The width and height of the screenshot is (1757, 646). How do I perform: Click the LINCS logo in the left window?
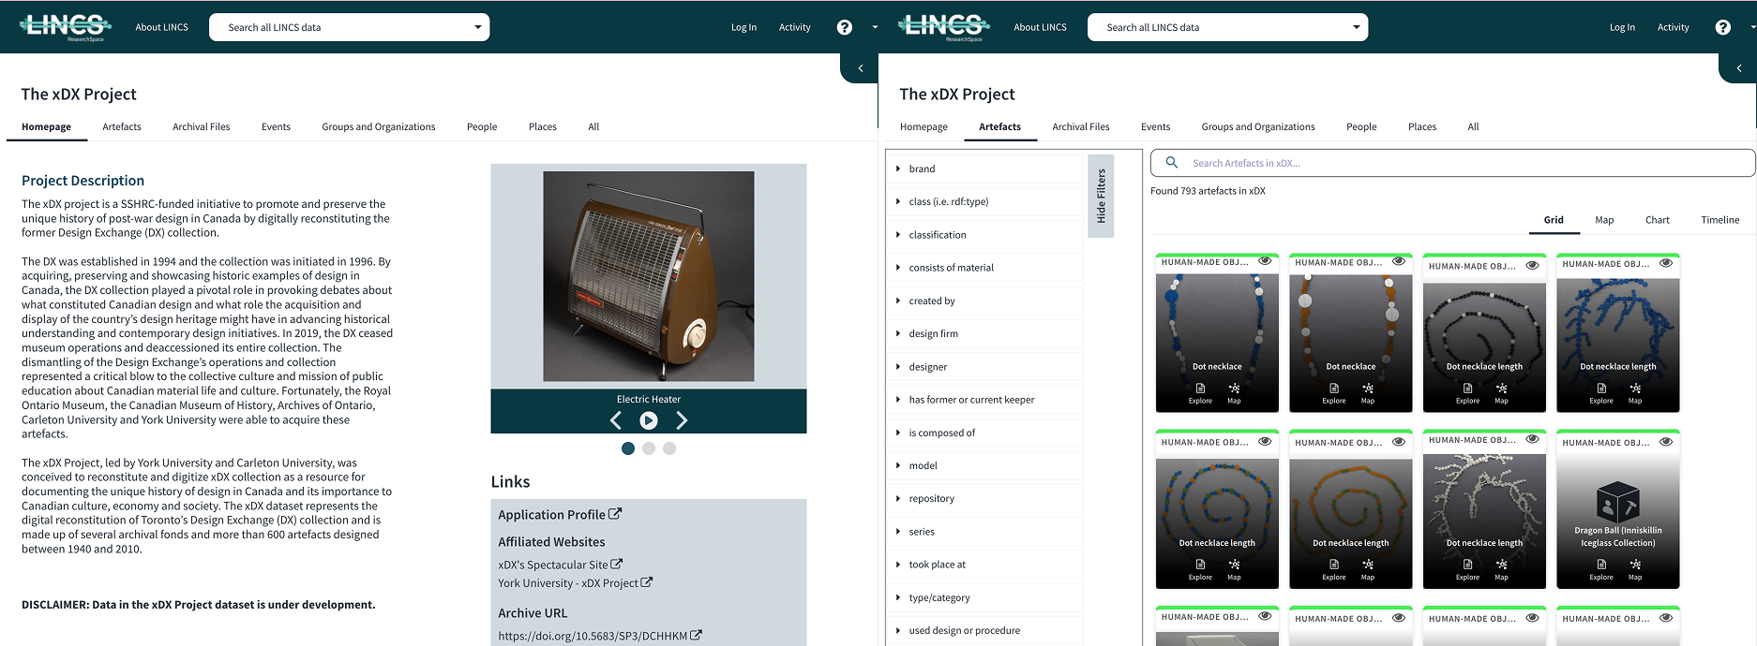point(66,26)
